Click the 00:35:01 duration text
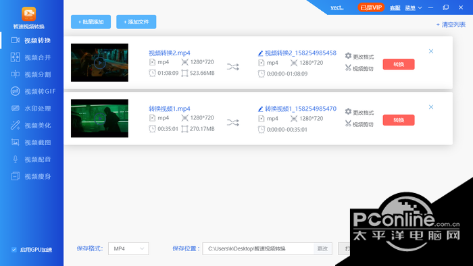473x266 pixels. click(168, 129)
